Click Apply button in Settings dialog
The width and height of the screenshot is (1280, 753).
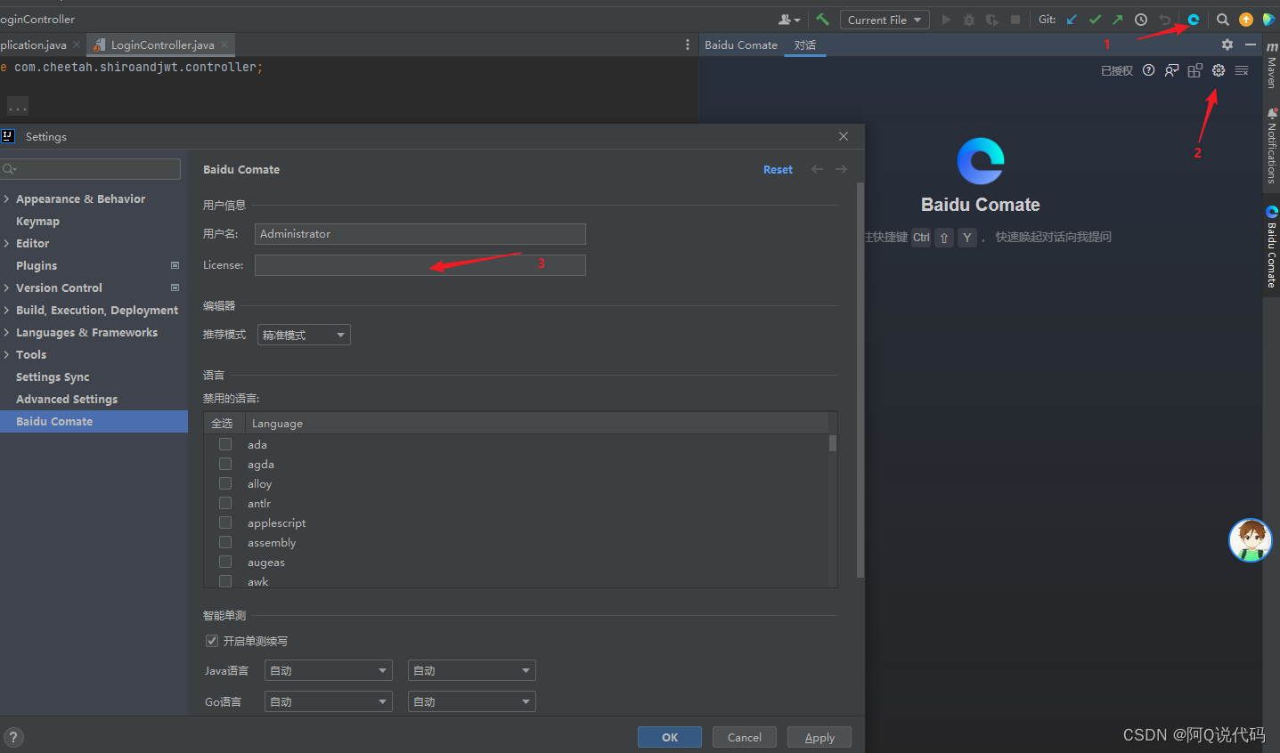(x=819, y=737)
